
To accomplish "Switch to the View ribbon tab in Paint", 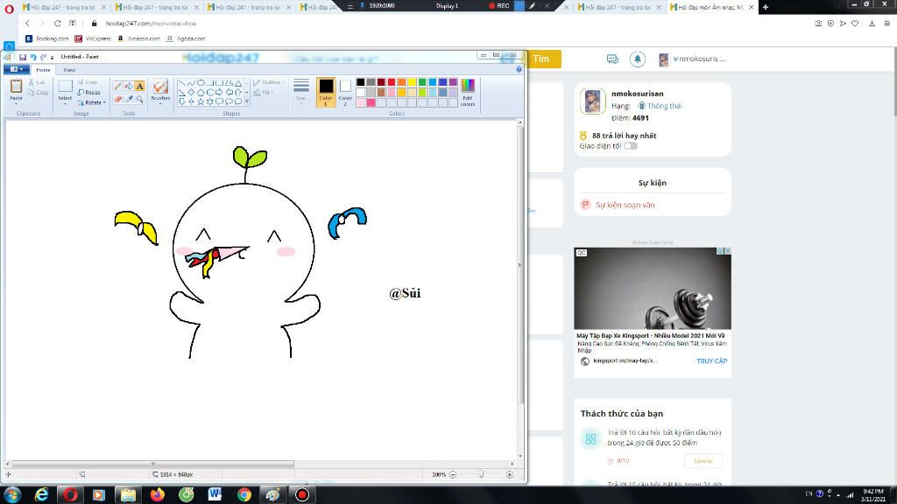I will click(69, 70).
